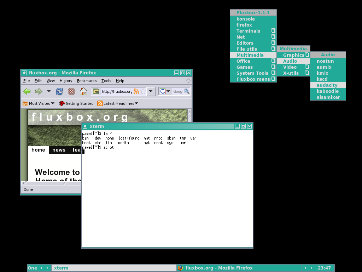Launch kaboodle from Audio menu
This screenshot has height=272, width=362.
(328, 91)
